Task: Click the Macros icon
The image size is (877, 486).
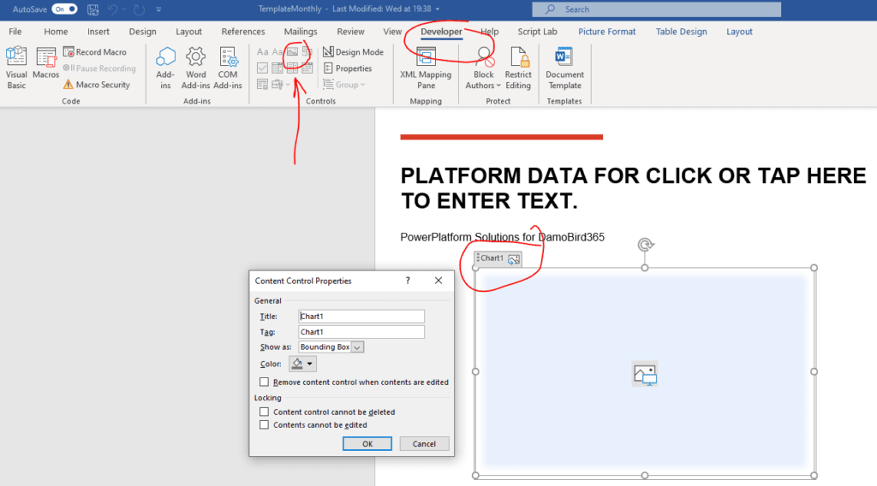Action: [46, 58]
